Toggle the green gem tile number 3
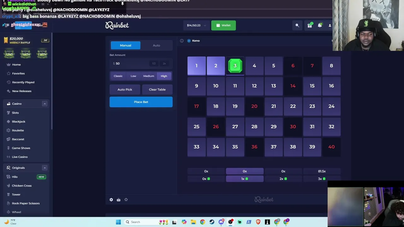Viewport: 404px width, 227px height. tap(235, 66)
